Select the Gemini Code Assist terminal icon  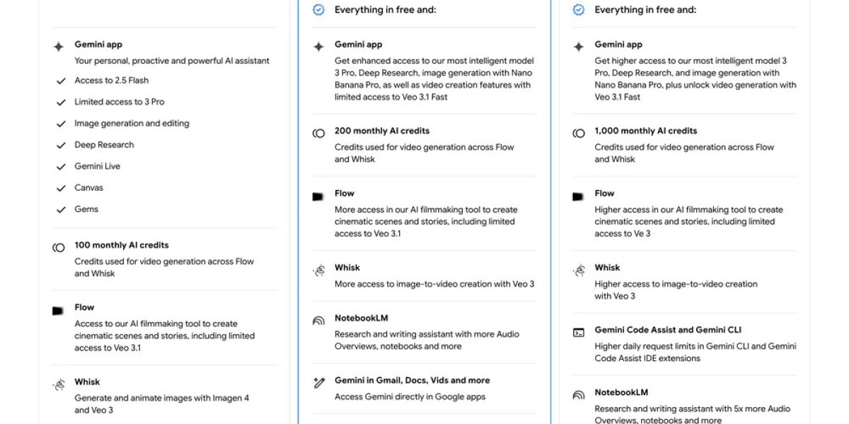tap(579, 331)
